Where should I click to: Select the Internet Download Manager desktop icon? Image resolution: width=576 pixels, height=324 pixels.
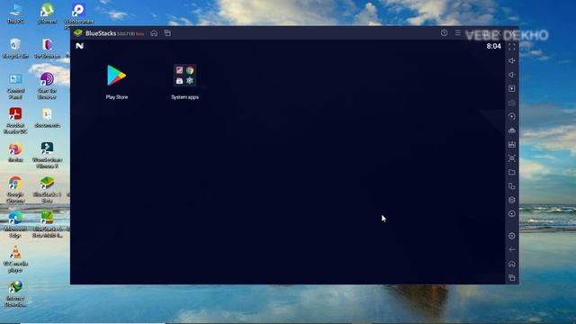[x=15, y=293]
